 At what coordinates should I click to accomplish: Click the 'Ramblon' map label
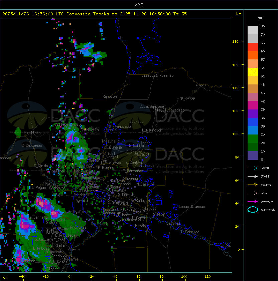click(x=110, y=96)
